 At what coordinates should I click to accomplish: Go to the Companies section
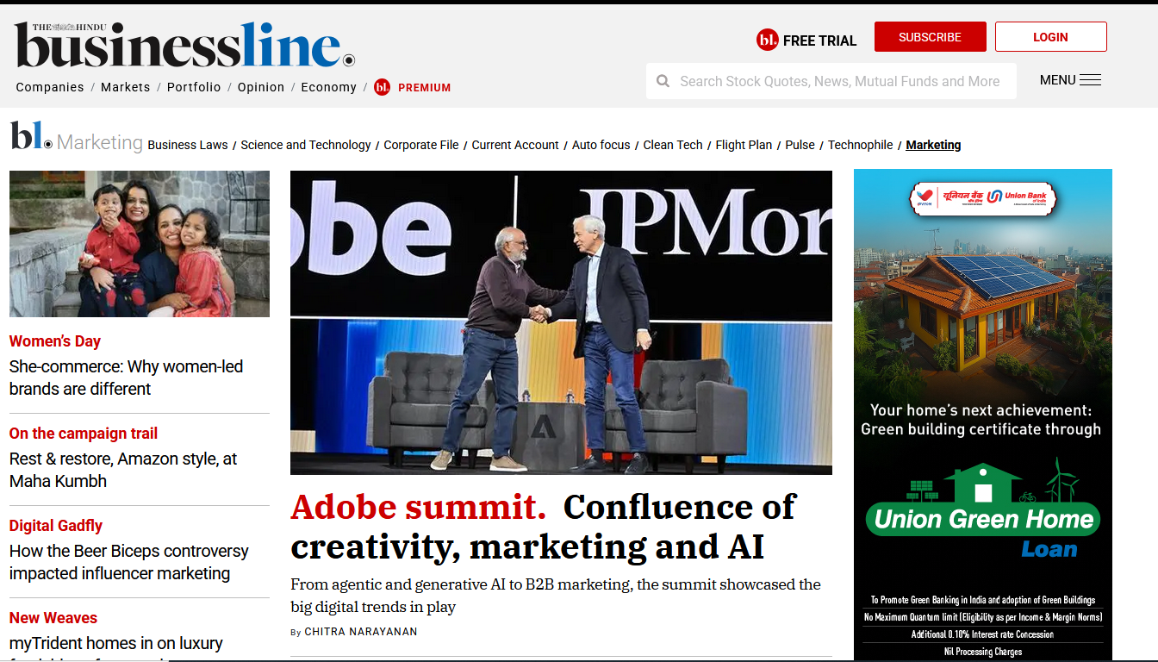[x=50, y=87]
